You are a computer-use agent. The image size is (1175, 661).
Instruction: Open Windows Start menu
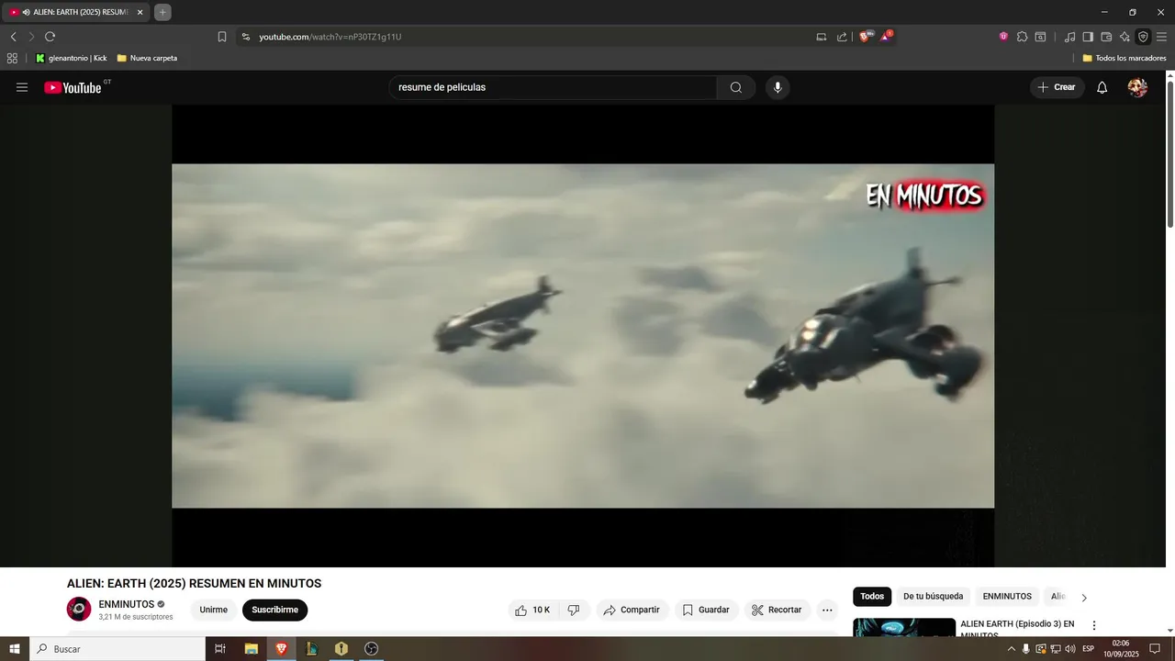tap(15, 649)
